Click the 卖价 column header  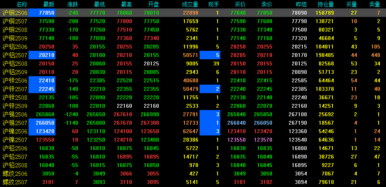pos(267,4)
